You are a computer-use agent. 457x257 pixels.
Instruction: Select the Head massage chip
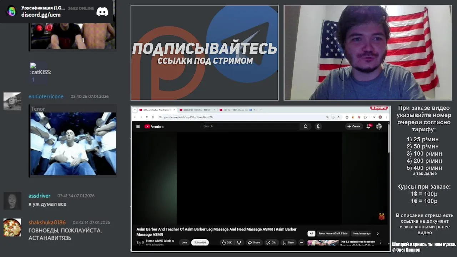point(362,233)
